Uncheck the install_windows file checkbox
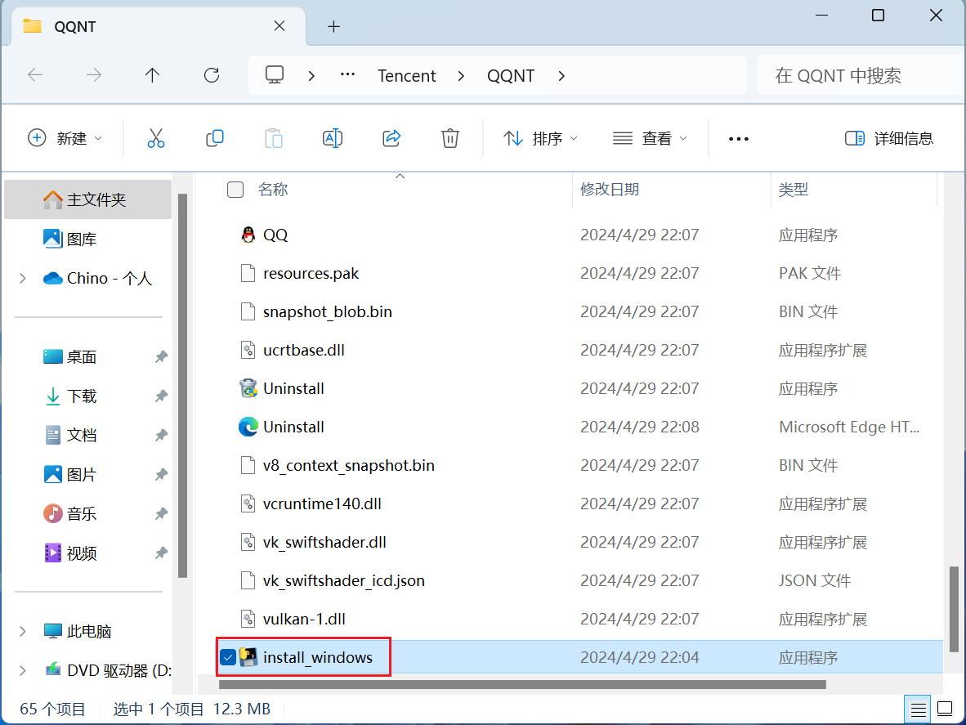Viewport: 966px width, 725px height. pyautogui.click(x=228, y=657)
